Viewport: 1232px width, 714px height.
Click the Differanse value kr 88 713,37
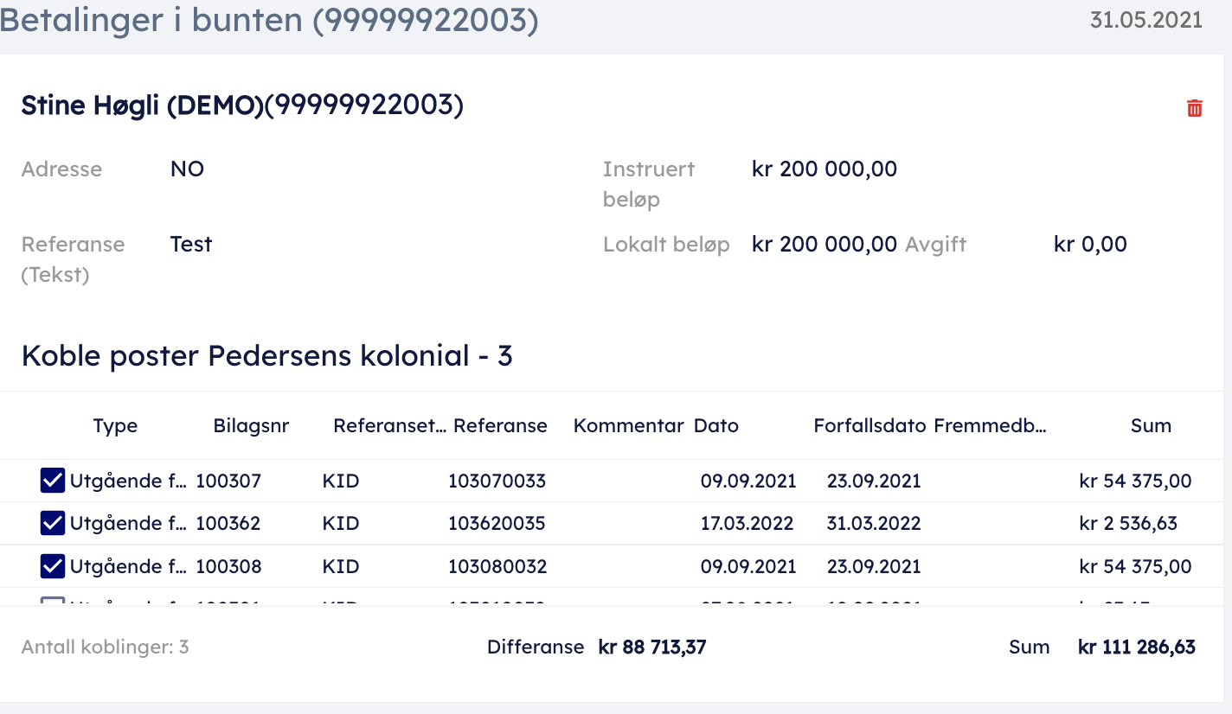[652, 647]
